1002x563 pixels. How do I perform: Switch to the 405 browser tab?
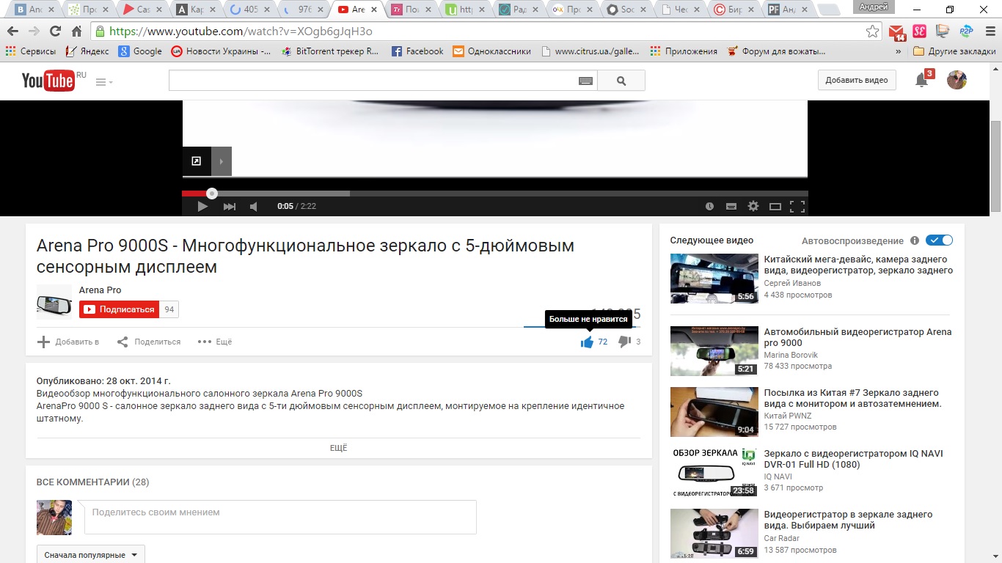[x=250, y=10]
